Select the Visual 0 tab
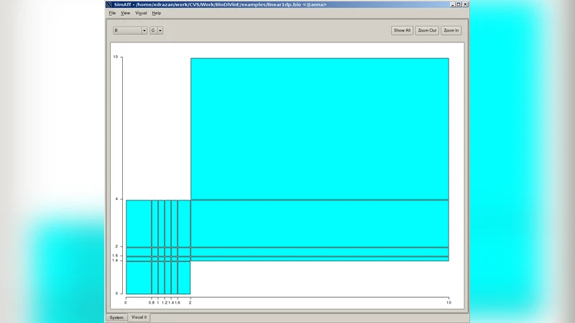This screenshot has width=575, height=323. [139, 317]
